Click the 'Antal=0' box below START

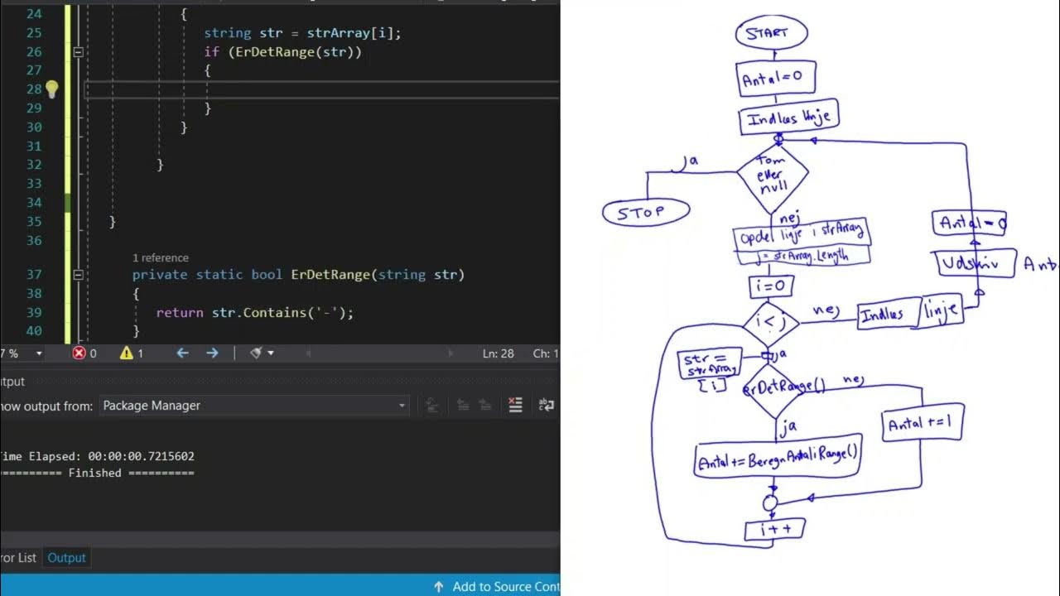776,79
